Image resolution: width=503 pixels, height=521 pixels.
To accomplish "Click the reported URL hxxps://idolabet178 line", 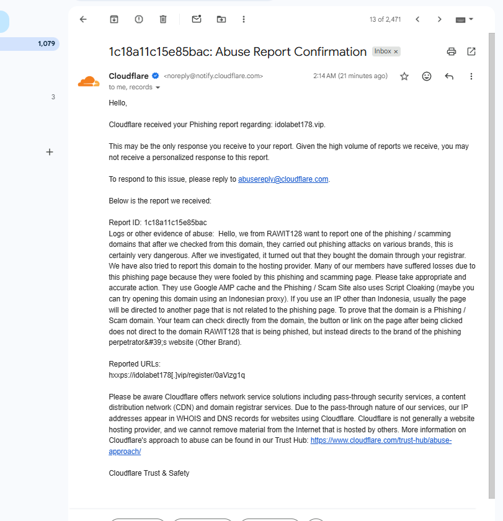I will point(177,375).
